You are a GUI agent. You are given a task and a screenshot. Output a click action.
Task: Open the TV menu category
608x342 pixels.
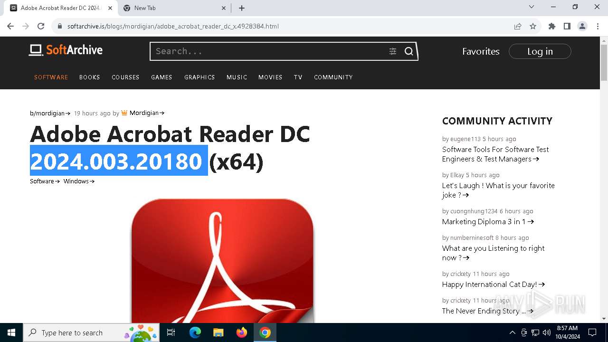coord(298,77)
